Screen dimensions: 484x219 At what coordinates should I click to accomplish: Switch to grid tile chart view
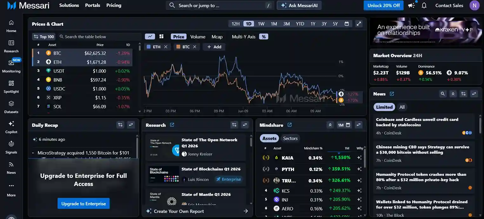[161, 37]
